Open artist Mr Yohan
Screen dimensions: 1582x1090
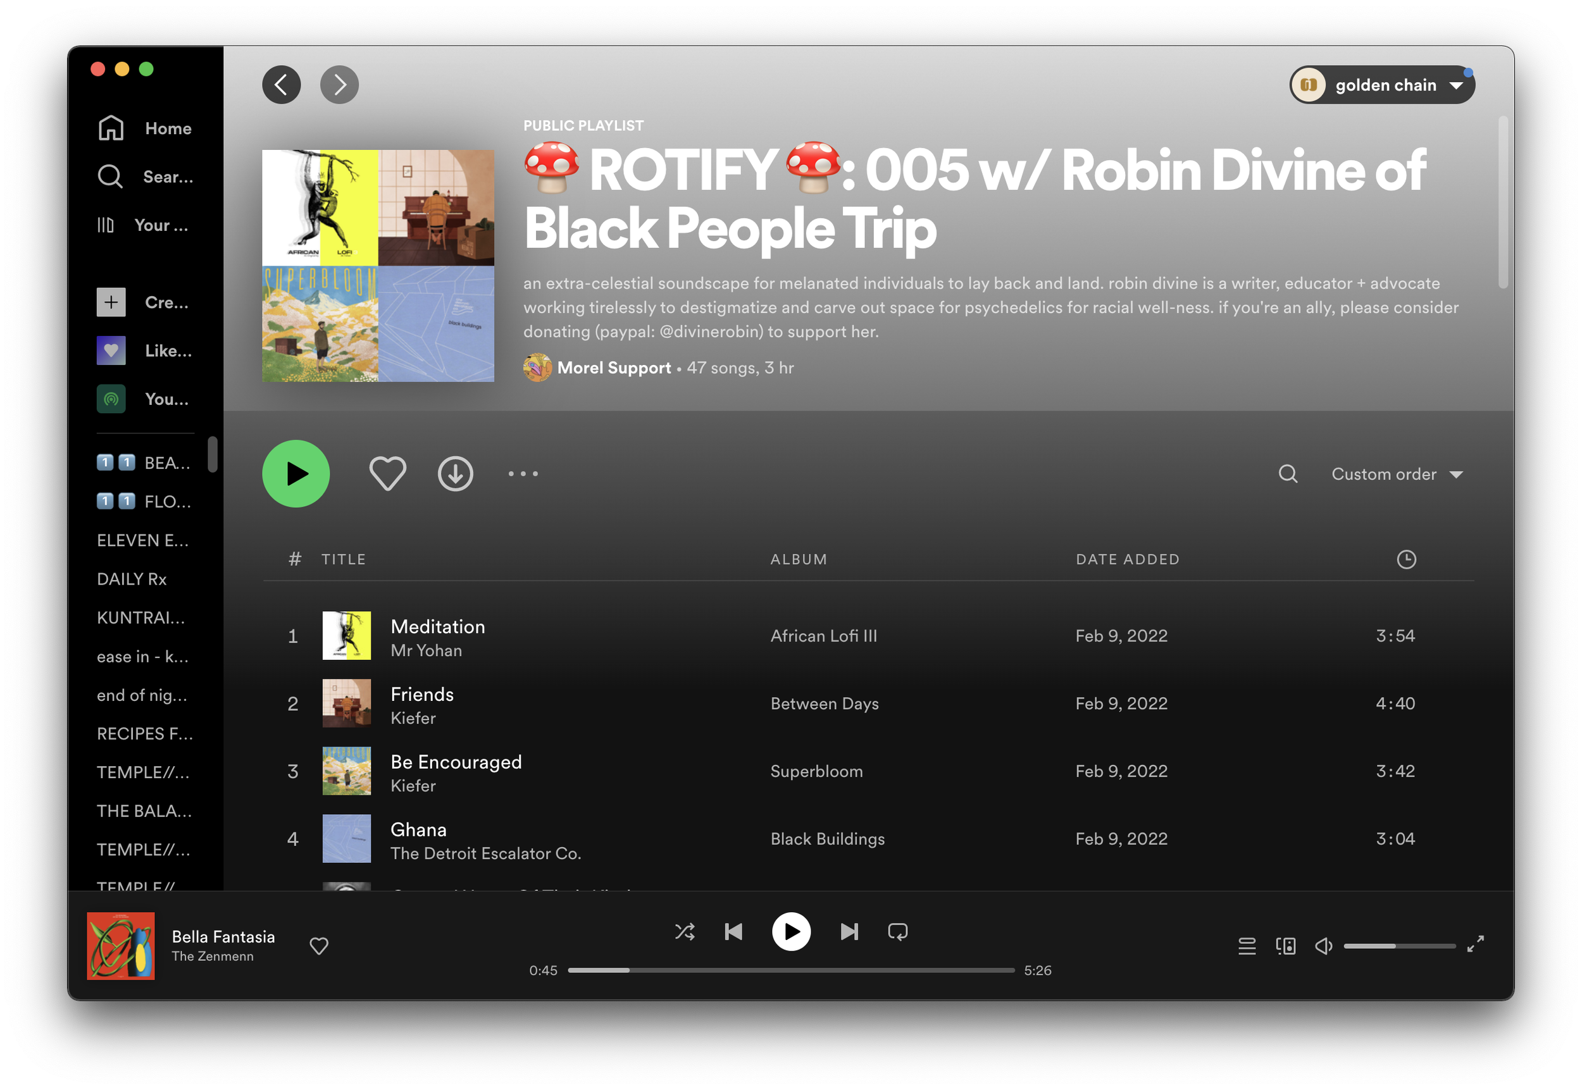click(x=427, y=650)
